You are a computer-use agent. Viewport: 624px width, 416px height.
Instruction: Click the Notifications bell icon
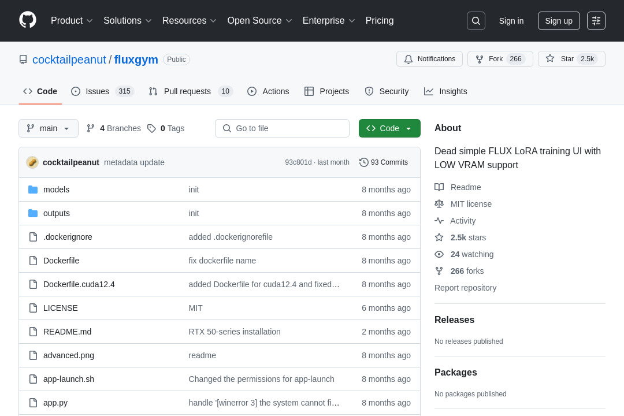(408, 59)
